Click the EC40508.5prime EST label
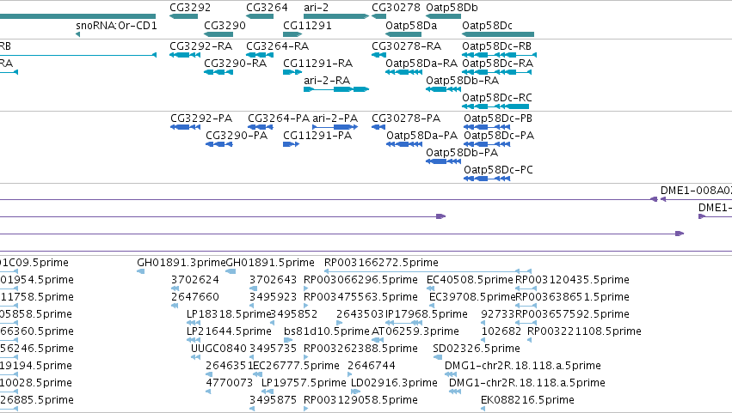The width and height of the screenshot is (732, 413). tap(470, 280)
